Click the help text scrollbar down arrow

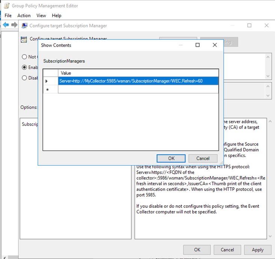(269, 236)
